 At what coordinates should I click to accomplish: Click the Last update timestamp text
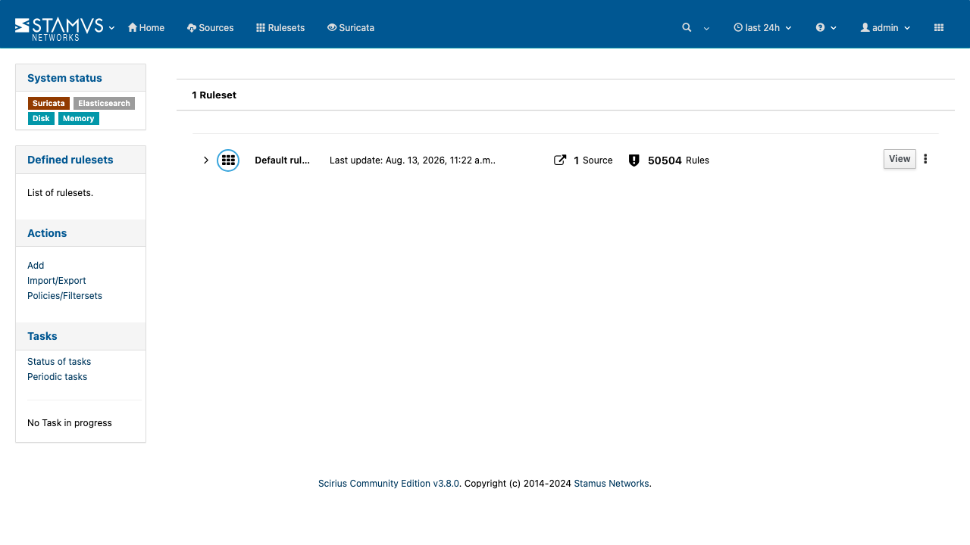[x=412, y=160]
